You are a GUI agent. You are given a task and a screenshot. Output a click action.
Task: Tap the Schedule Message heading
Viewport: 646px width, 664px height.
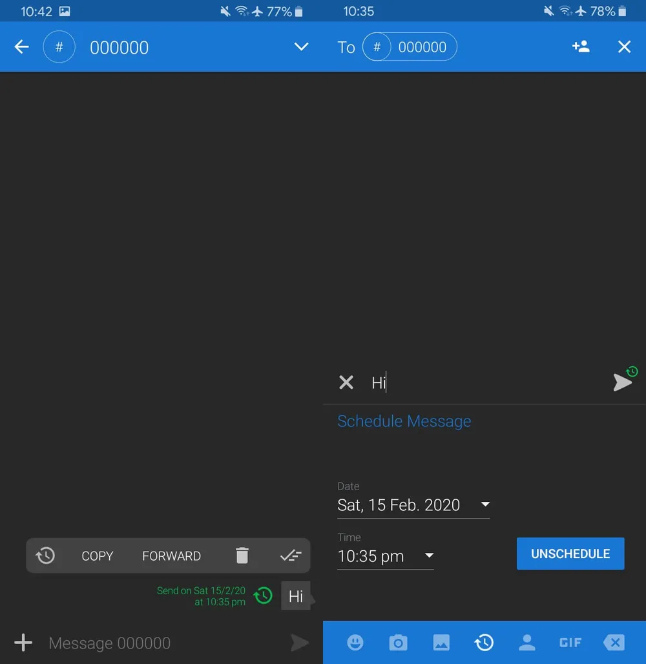click(x=404, y=421)
